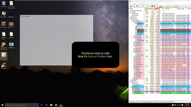
Task: Click the binoculars Find Handle icon
Action: 152,6
